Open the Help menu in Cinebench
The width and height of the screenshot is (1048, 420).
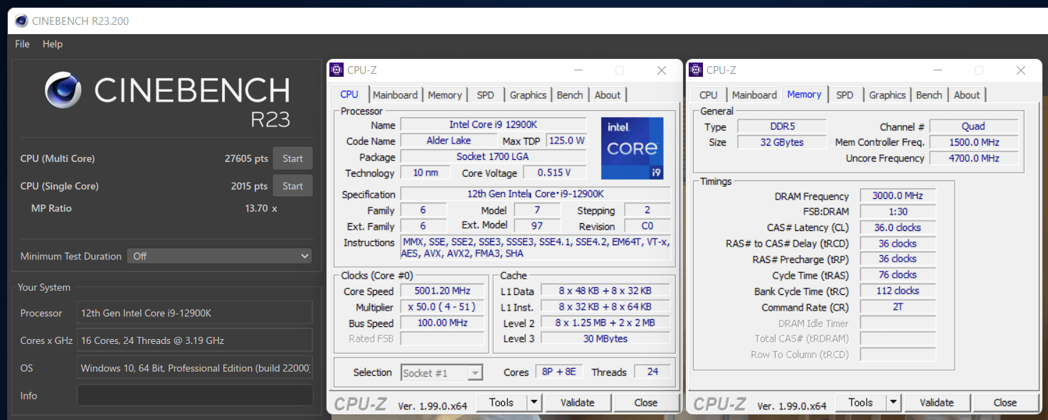point(53,44)
